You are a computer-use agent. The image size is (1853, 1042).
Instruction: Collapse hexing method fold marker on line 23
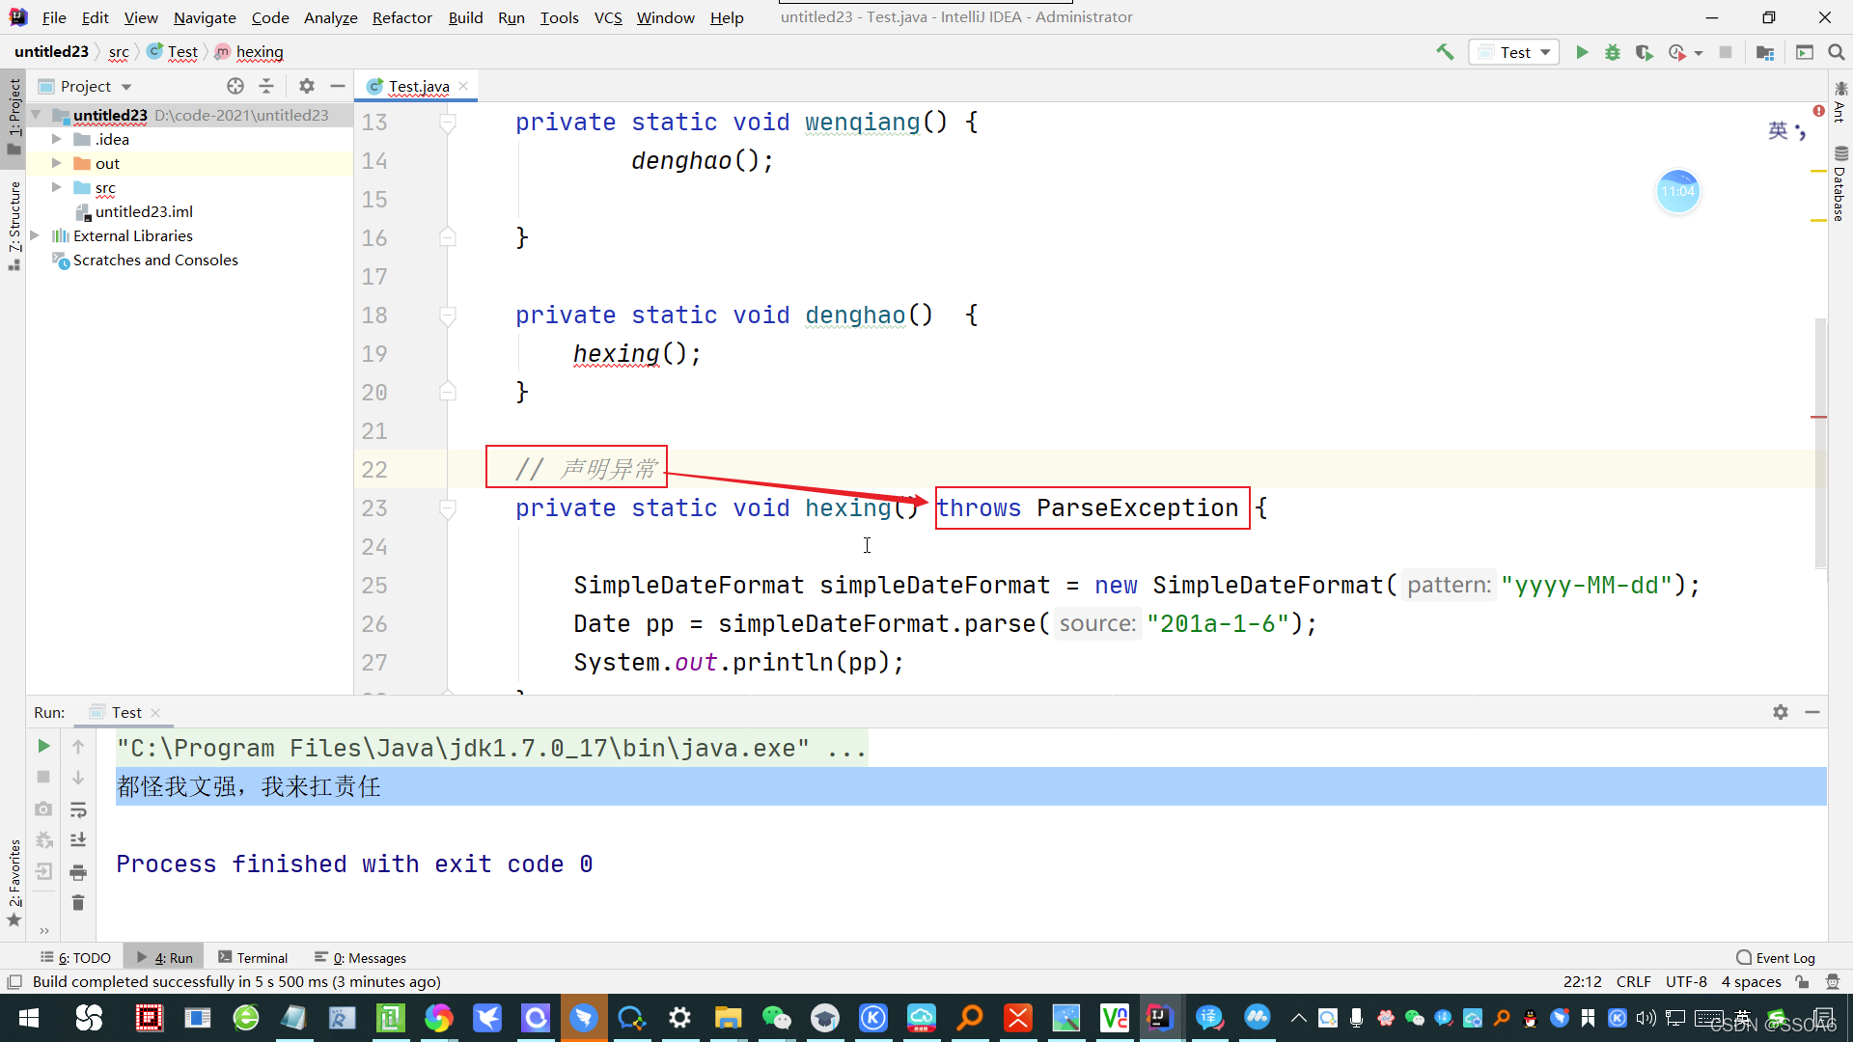click(448, 508)
